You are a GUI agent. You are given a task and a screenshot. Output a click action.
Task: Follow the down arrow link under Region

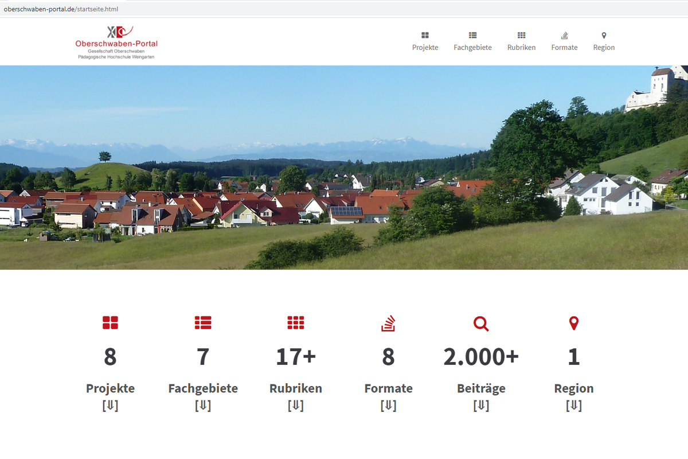574,406
